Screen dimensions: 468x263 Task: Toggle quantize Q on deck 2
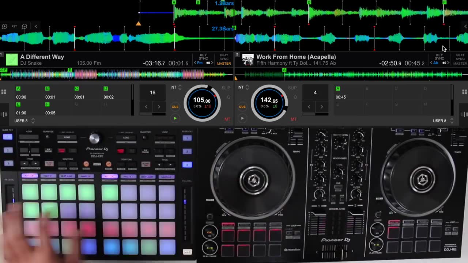tap(295, 97)
